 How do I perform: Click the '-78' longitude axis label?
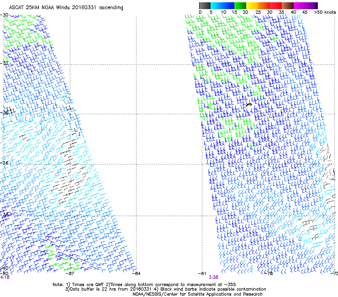coord(269,274)
